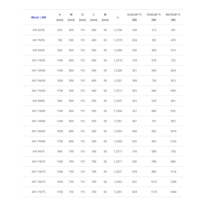Select the AW 118/60 model row label
The width and height of the screenshot is (206, 206).
pos(39,111)
